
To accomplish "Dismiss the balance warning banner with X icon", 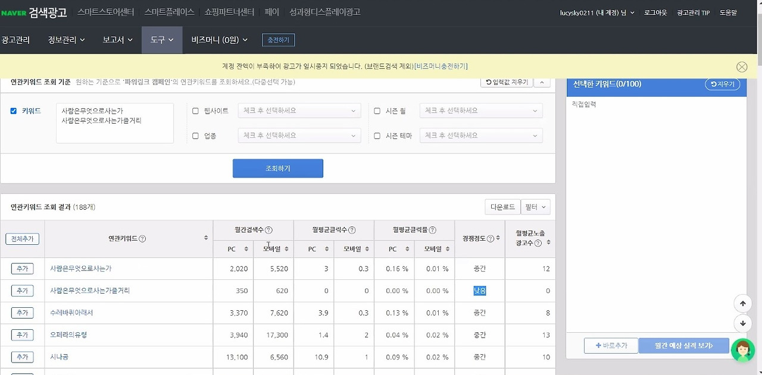I will click(742, 67).
